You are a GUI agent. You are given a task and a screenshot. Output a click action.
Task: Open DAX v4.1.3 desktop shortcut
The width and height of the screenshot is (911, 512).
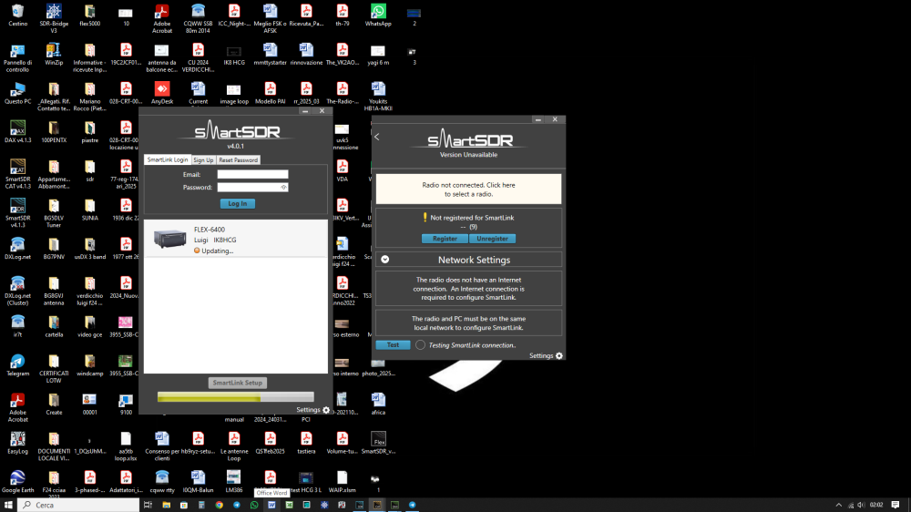coord(17,132)
